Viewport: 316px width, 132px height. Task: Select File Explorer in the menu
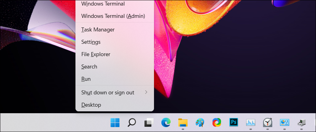(x=95, y=54)
